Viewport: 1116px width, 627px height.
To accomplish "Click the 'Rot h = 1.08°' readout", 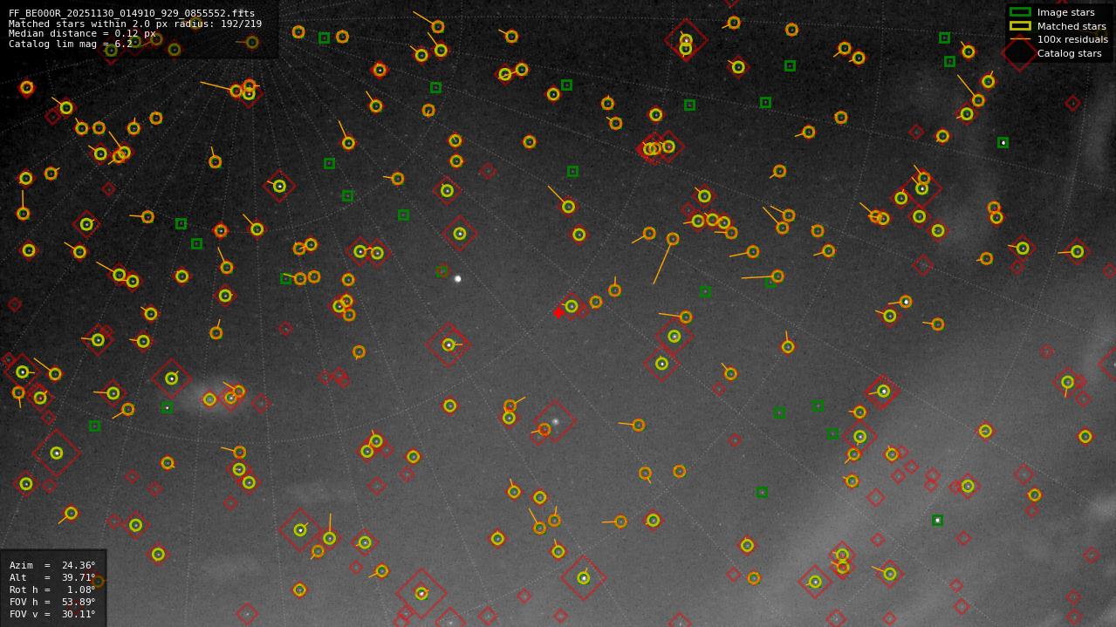I will pyautogui.click(x=52, y=590).
